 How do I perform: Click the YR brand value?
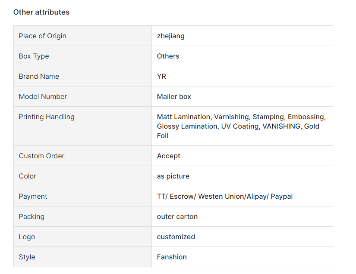(161, 76)
